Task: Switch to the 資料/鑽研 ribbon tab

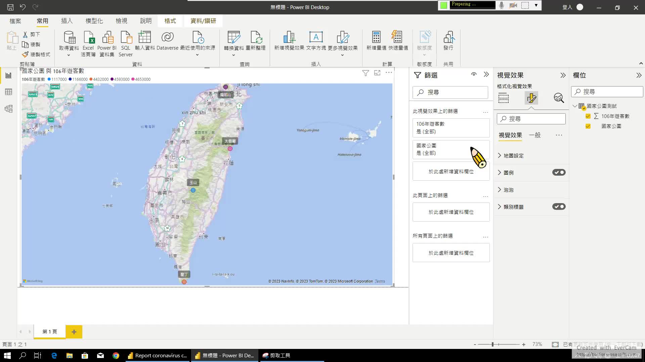Action: (x=203, y=21)
